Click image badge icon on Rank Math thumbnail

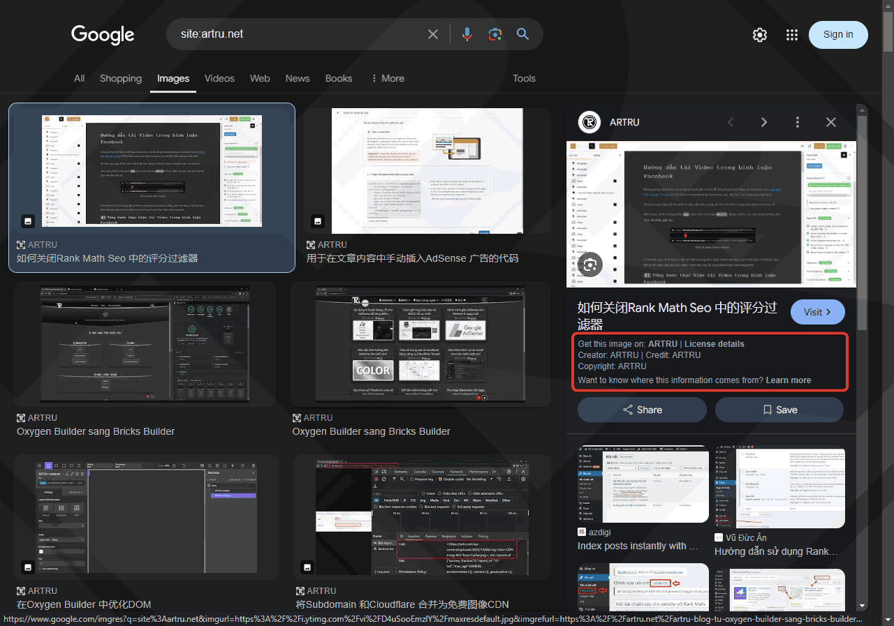pos(28,221)
